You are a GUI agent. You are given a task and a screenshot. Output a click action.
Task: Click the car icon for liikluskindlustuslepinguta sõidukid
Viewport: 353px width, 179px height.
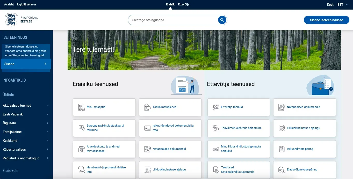(x=216, y=149)
